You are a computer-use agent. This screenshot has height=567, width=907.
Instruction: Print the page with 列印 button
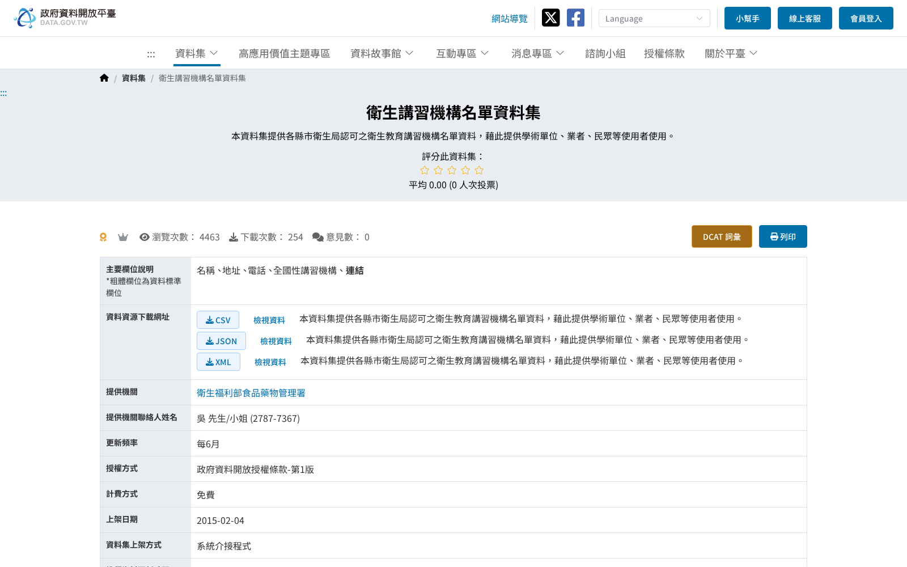[783, 236]
